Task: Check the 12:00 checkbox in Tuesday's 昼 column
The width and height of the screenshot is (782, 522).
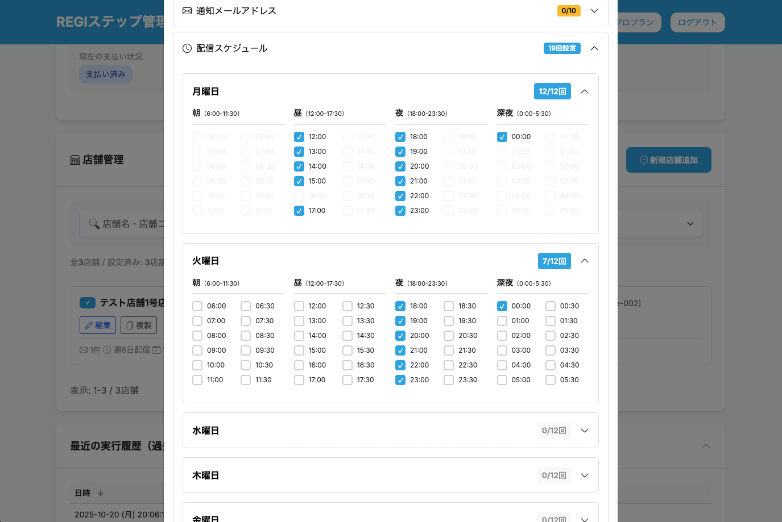Action: coord(299,306)
